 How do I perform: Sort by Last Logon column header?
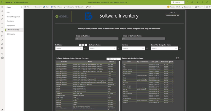pos(154,62)
